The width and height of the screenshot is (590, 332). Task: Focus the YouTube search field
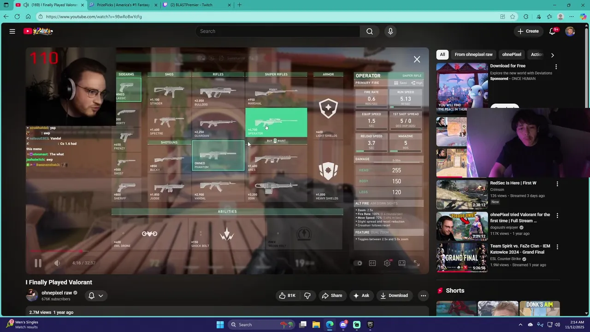(277, 31)
